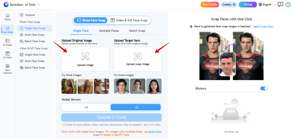
Task: Open More Features grid icon
Action: point(8,66)
